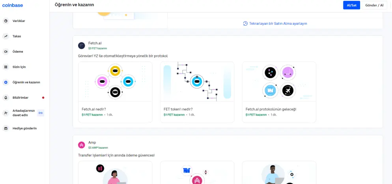Click the Coinbase logo
The height and width of the screenshot is (184, 392).
click(x=13, y=5)
